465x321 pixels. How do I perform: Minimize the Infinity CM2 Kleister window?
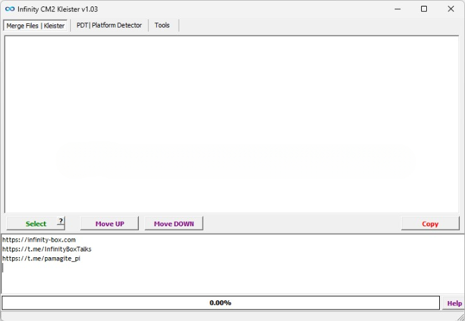coord(396,9)
